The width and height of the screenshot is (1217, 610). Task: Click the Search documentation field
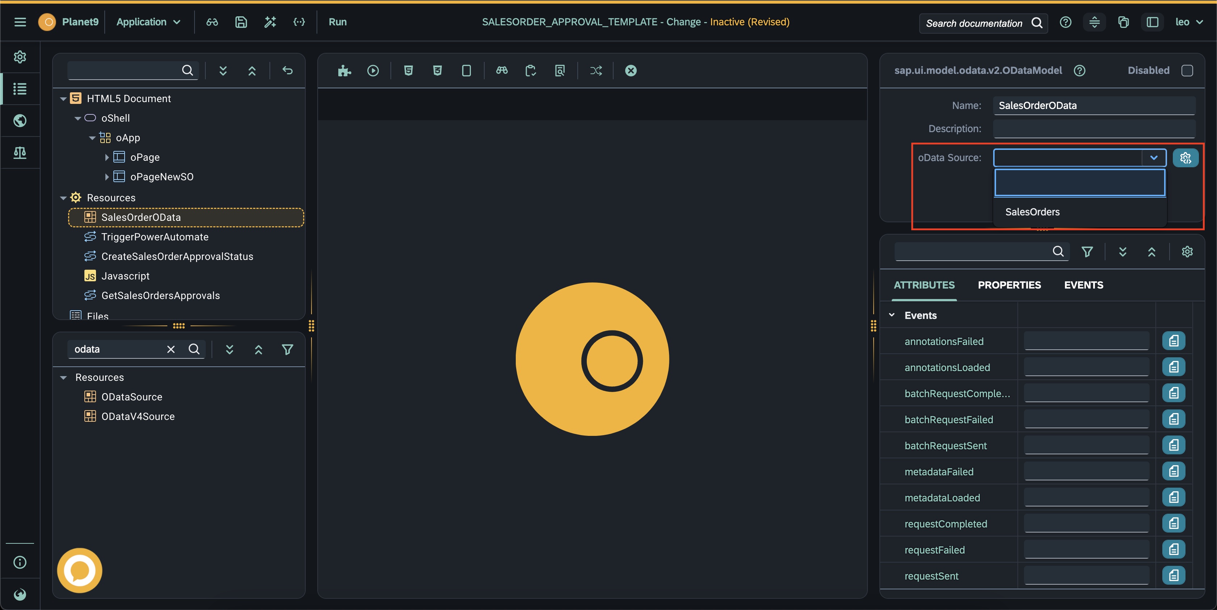pos(974,23)
